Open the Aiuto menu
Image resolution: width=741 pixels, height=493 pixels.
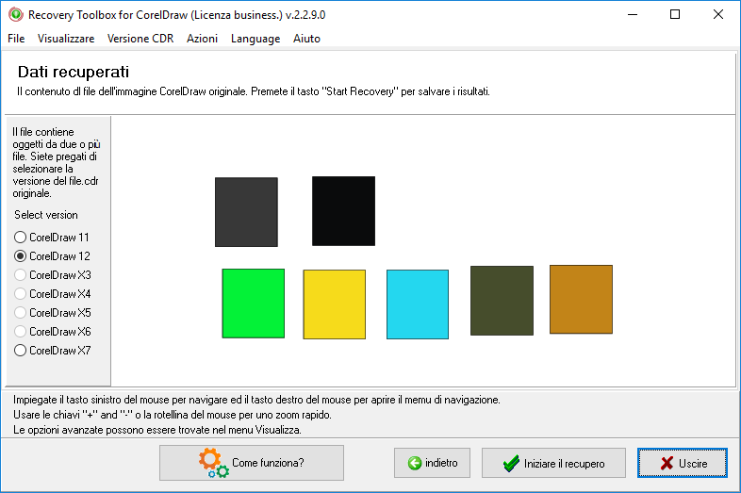pyautogui.click(x=306, y=39)
